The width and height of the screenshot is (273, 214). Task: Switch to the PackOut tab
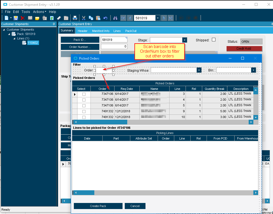[x=131, y=31]
